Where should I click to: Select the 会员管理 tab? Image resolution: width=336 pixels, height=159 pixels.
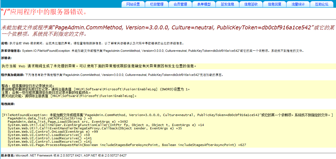click(180, 4)
